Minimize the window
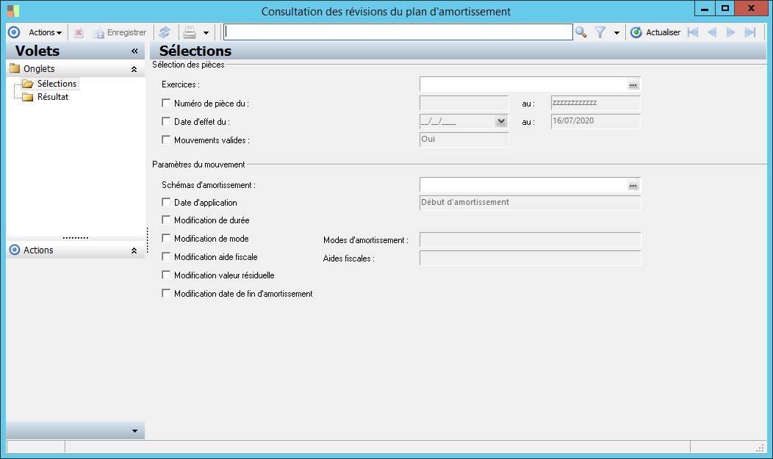 [705, 8]
